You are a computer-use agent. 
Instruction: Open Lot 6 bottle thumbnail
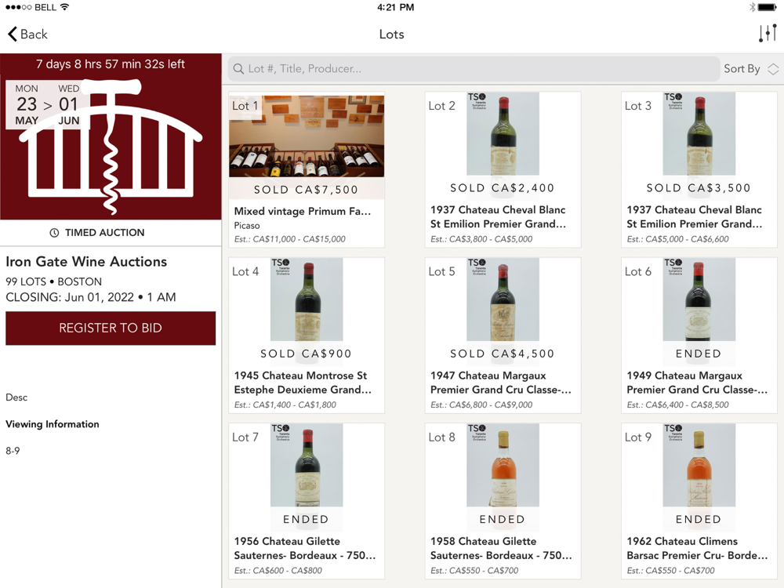(x=699, y=299)
